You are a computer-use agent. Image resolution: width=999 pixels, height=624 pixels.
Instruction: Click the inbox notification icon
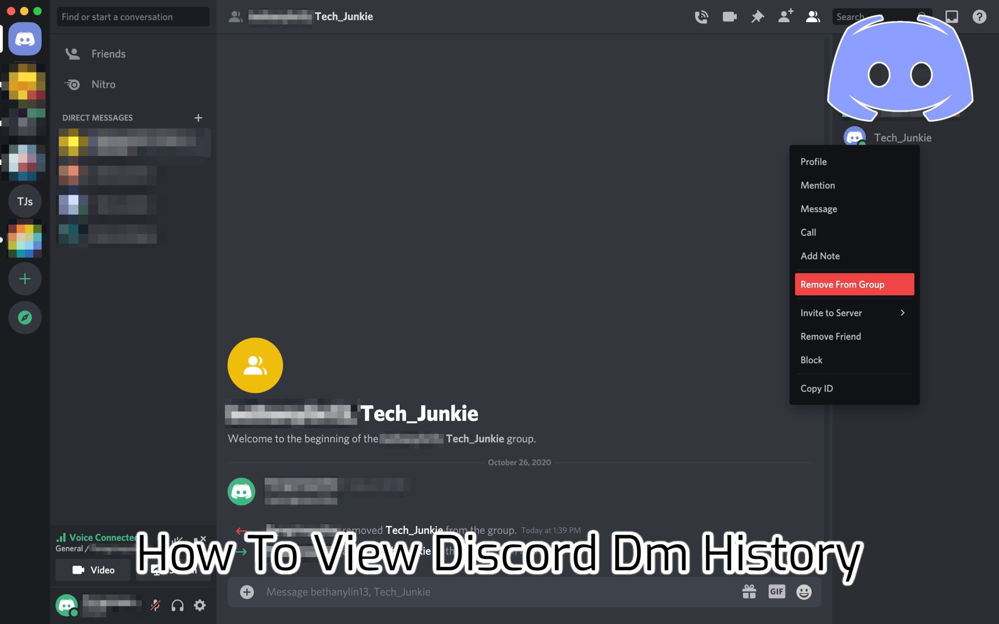tap(951, 16)
